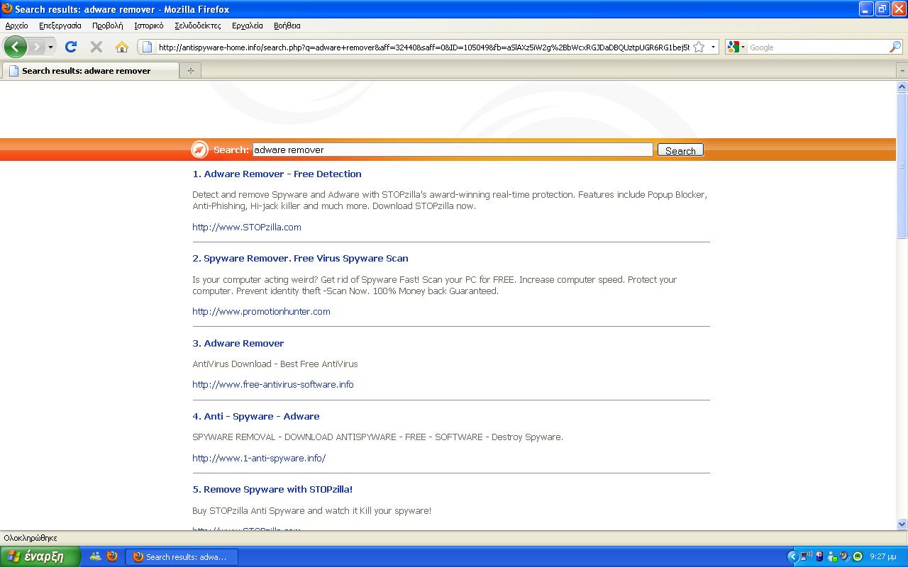Click the wireless network tray icon

pyautogui.click(x=807, y=556)
